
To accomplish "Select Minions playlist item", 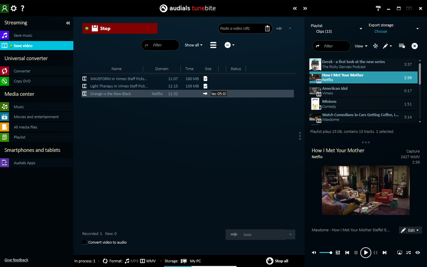I will (363, 104).
